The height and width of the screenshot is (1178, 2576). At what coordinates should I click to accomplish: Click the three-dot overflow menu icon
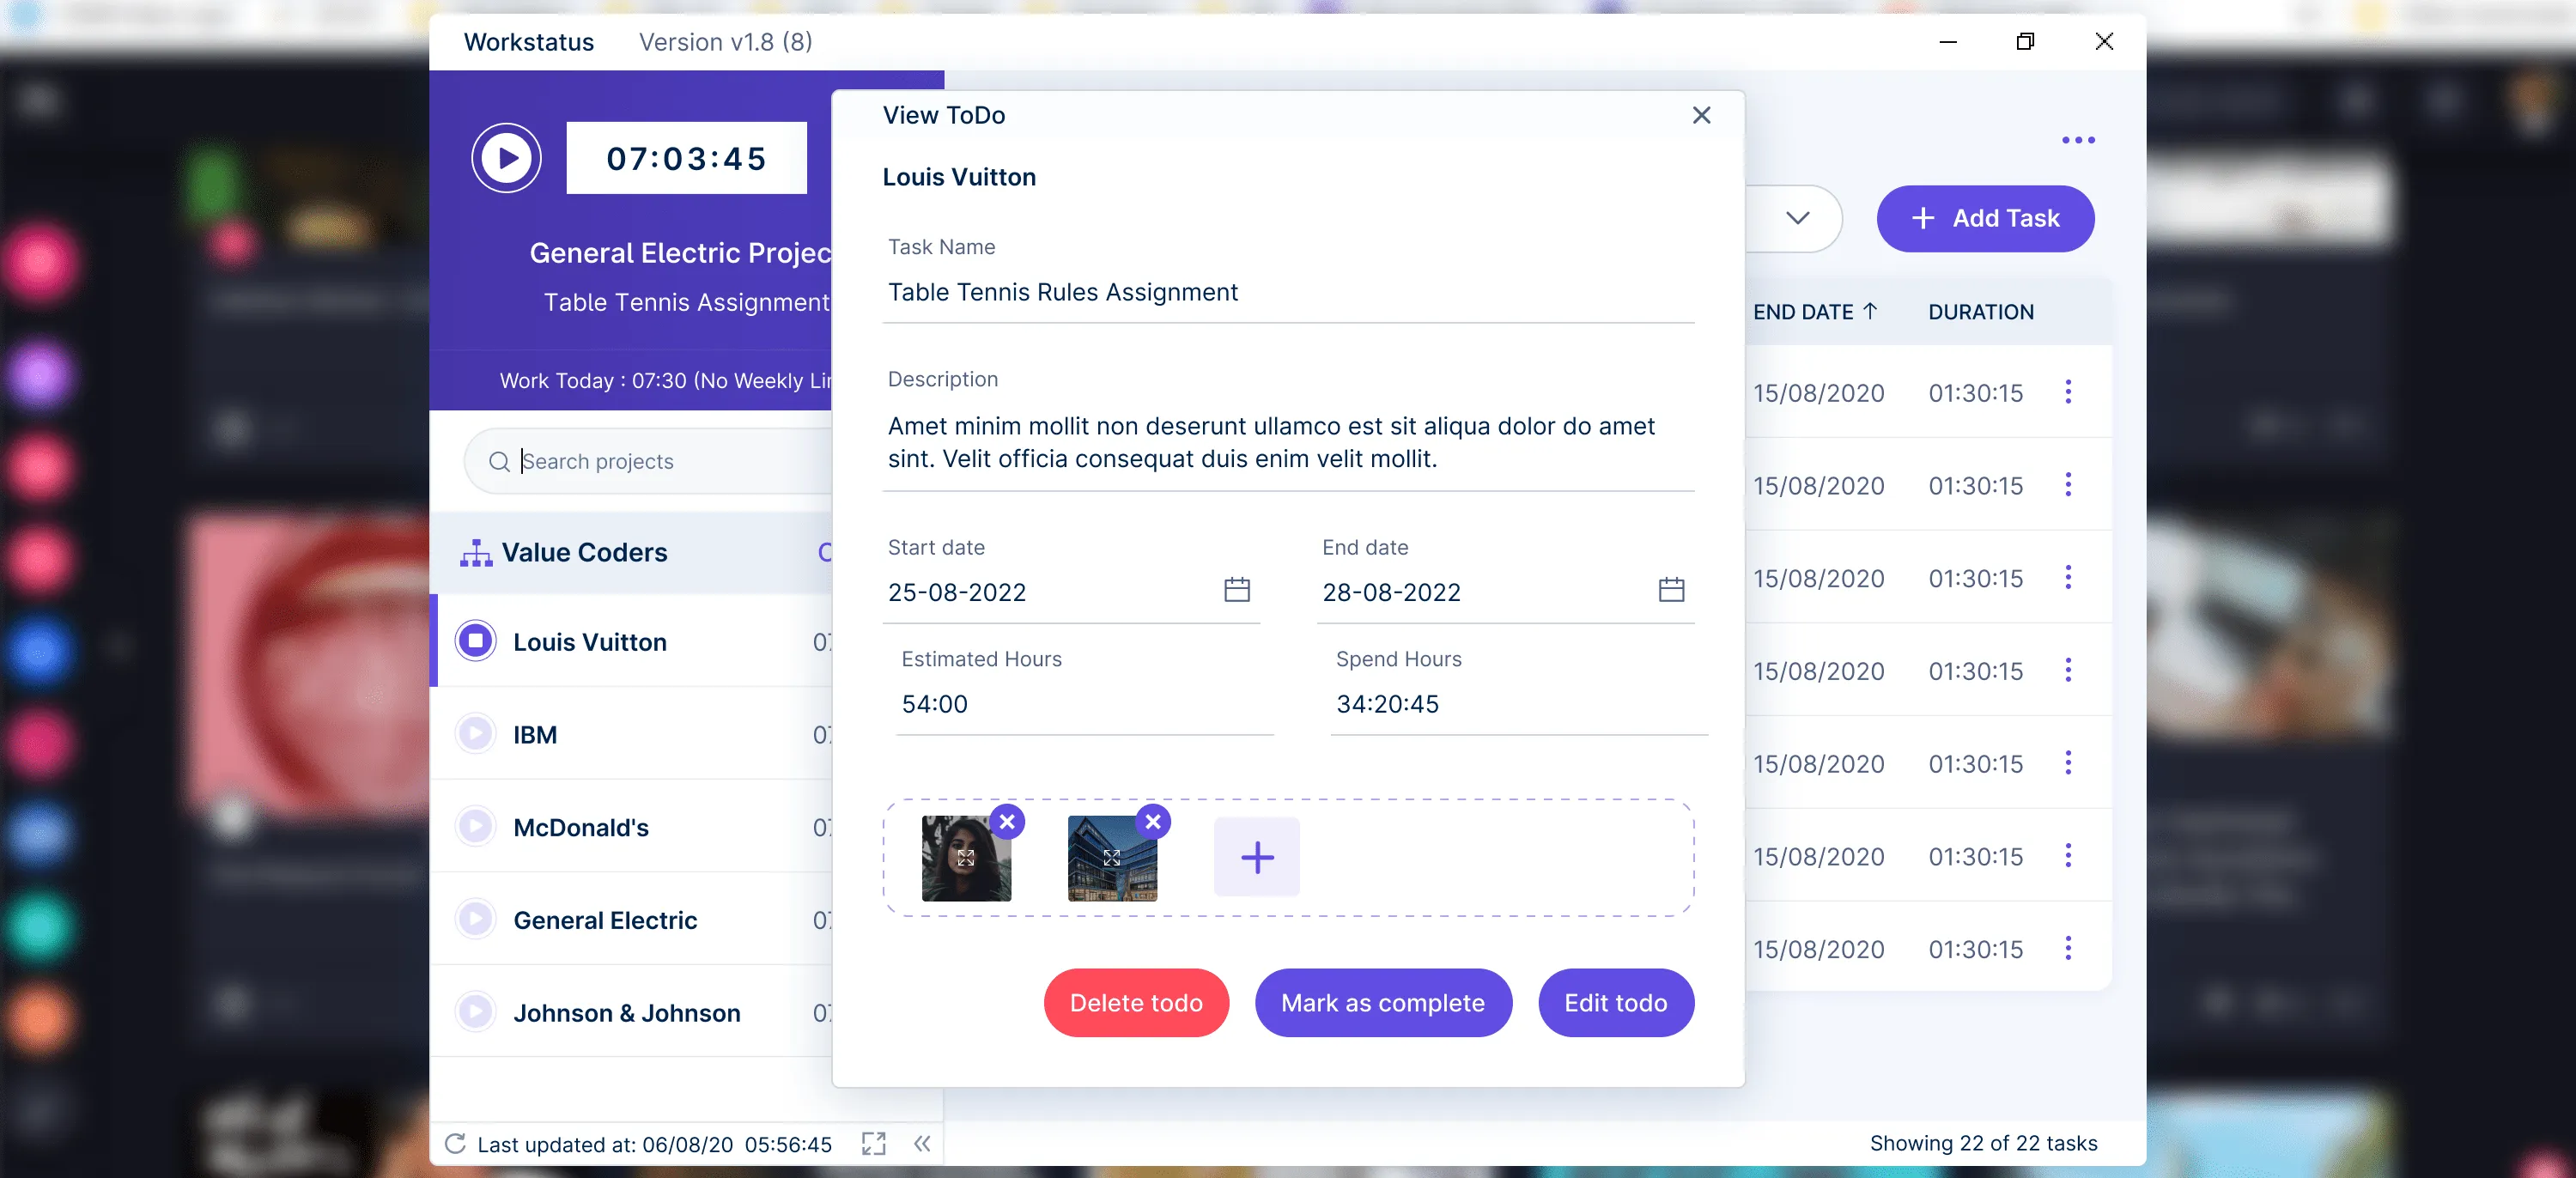(2078, 140)
